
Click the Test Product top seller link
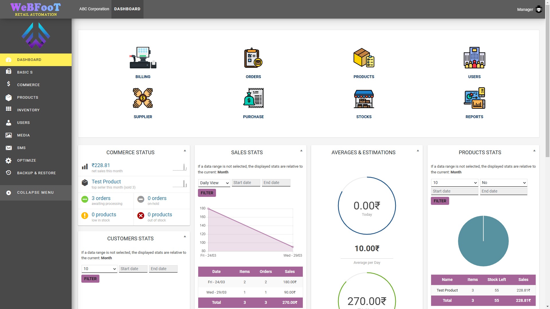click(x=106, y=182)
